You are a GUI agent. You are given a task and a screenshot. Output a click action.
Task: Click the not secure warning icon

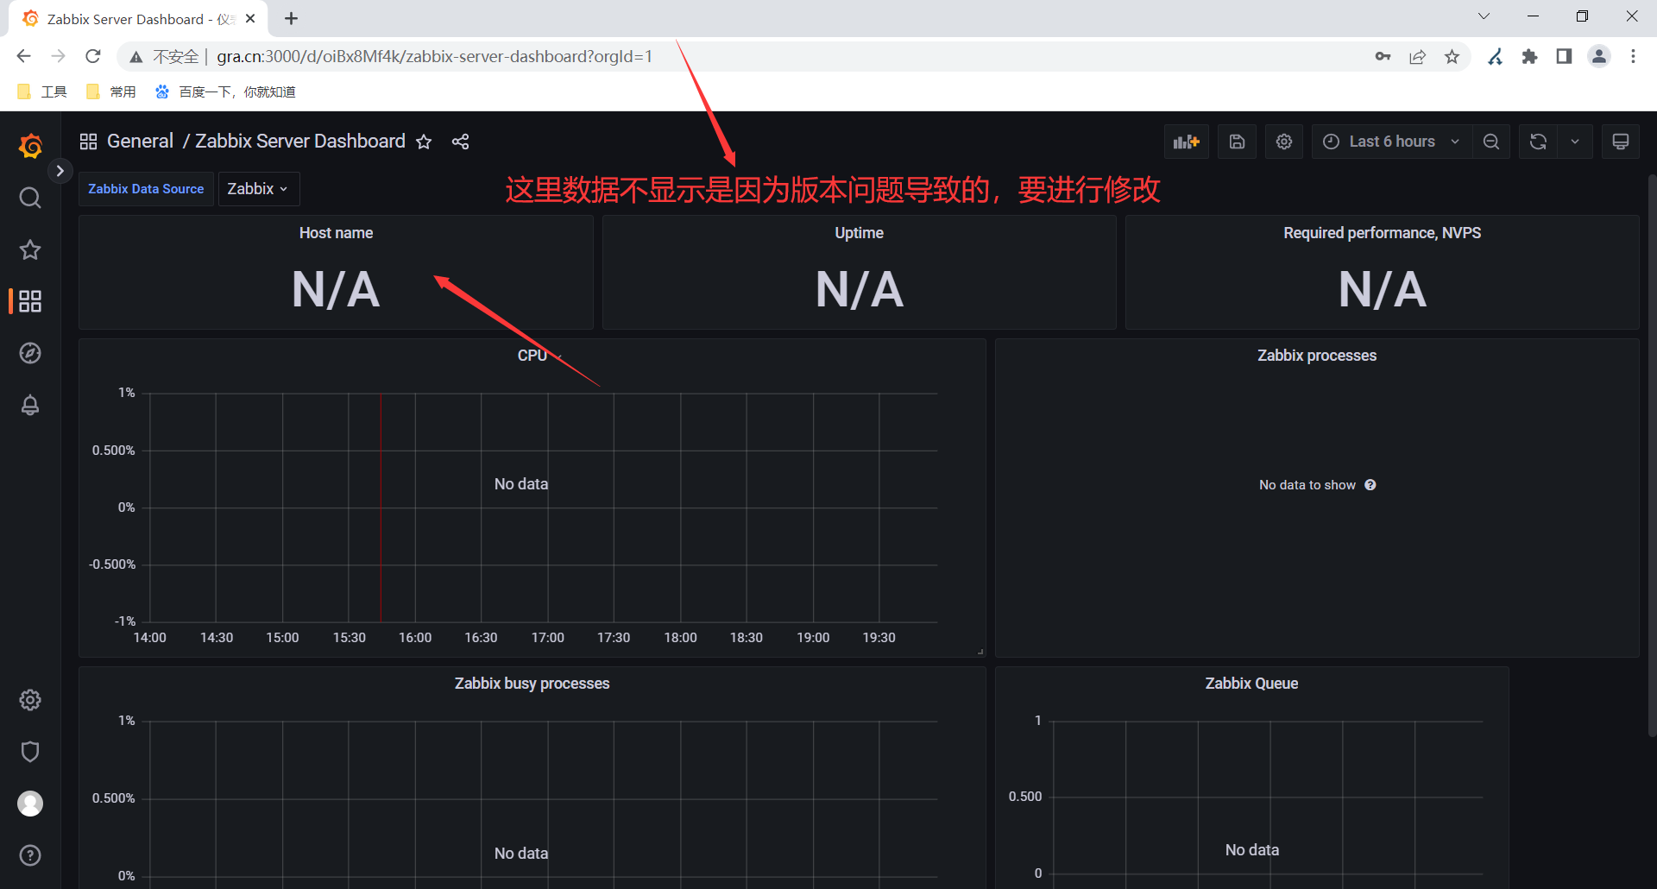click(136, 57)
